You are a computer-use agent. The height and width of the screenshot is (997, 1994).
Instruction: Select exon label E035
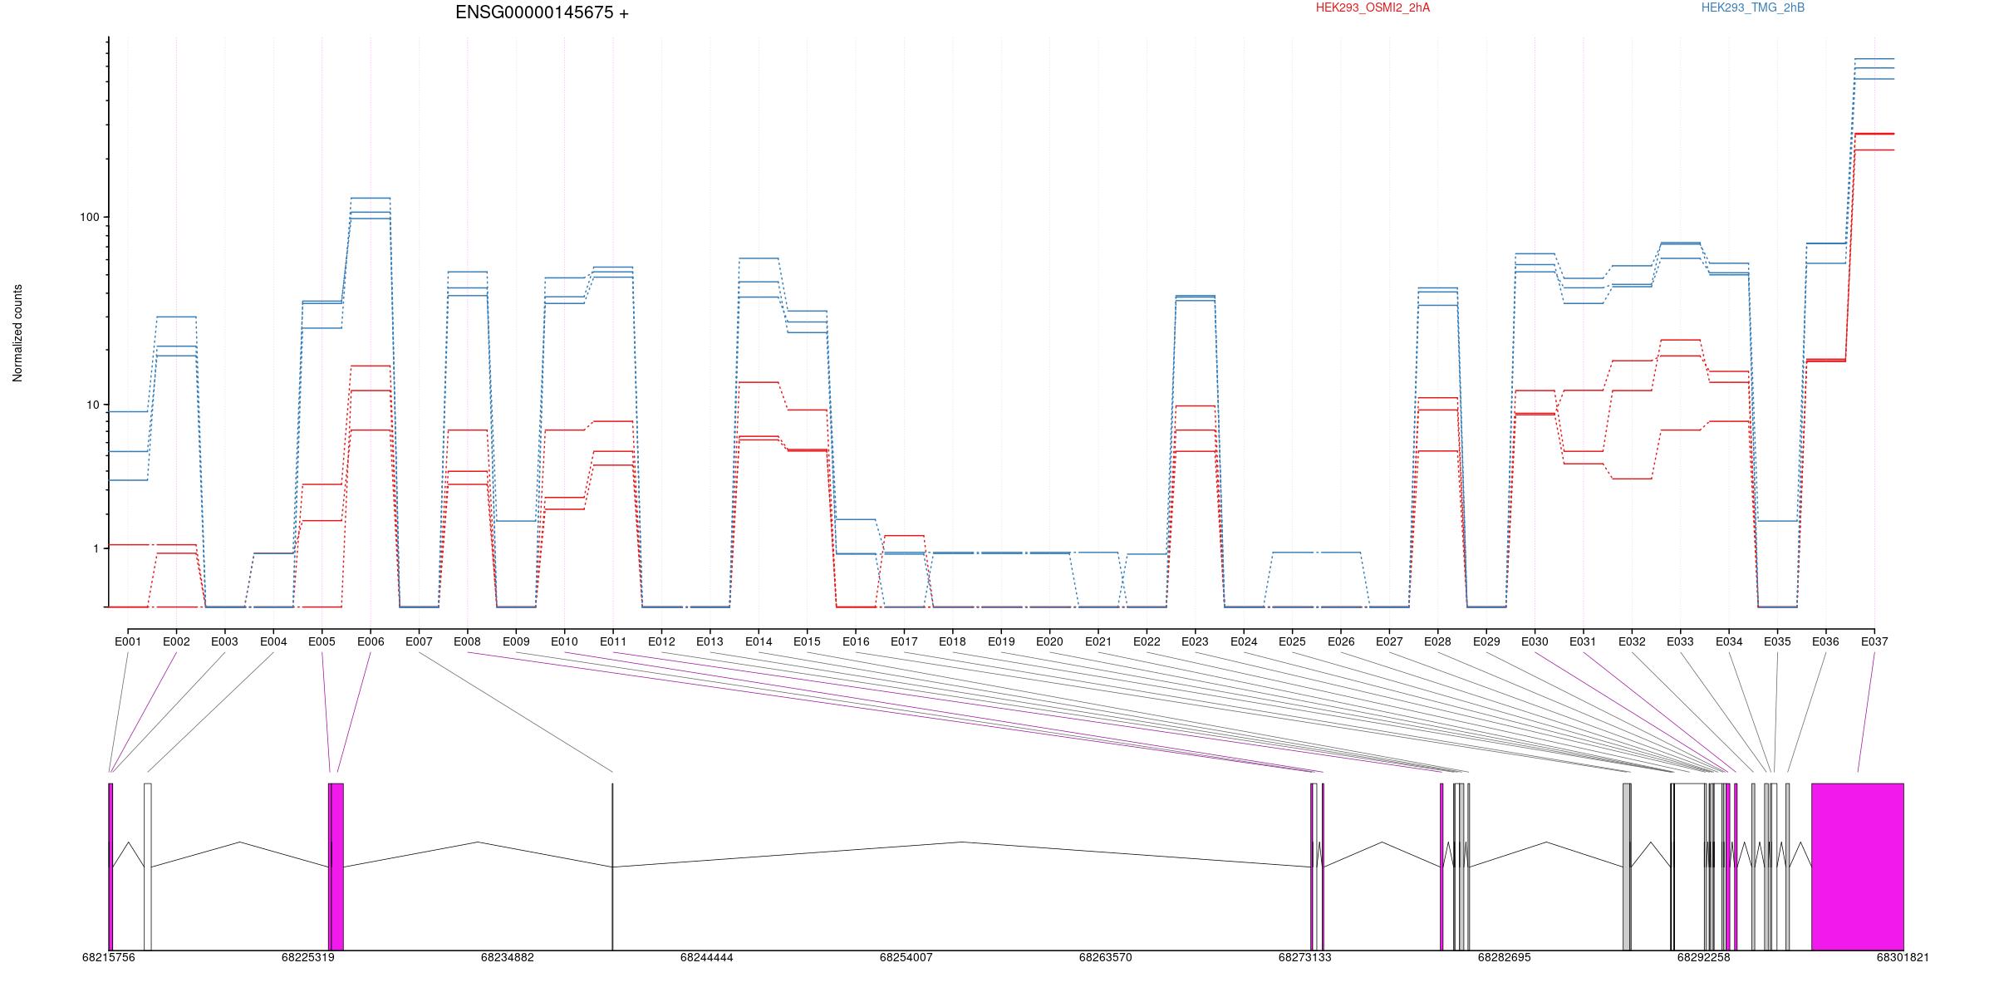pos(1777,641)
